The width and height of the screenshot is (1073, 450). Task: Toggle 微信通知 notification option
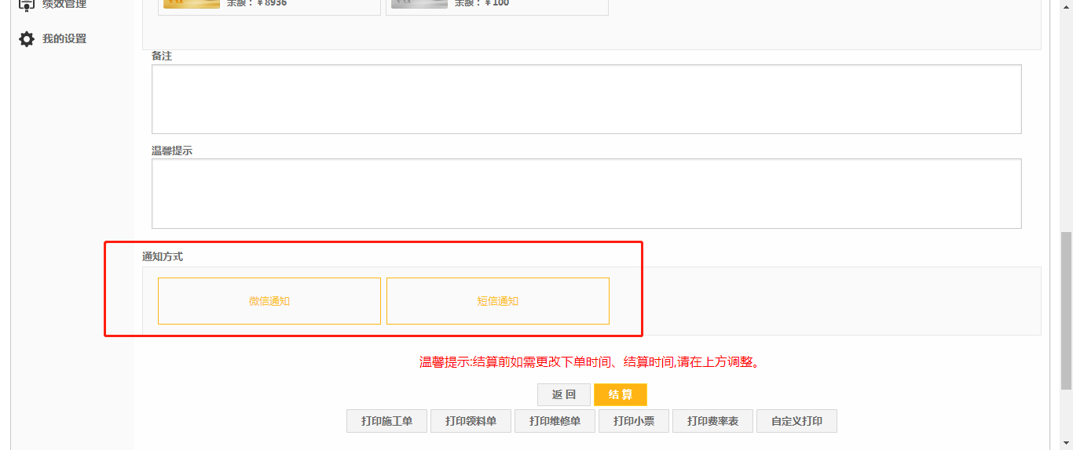click(x=269, y=301)
